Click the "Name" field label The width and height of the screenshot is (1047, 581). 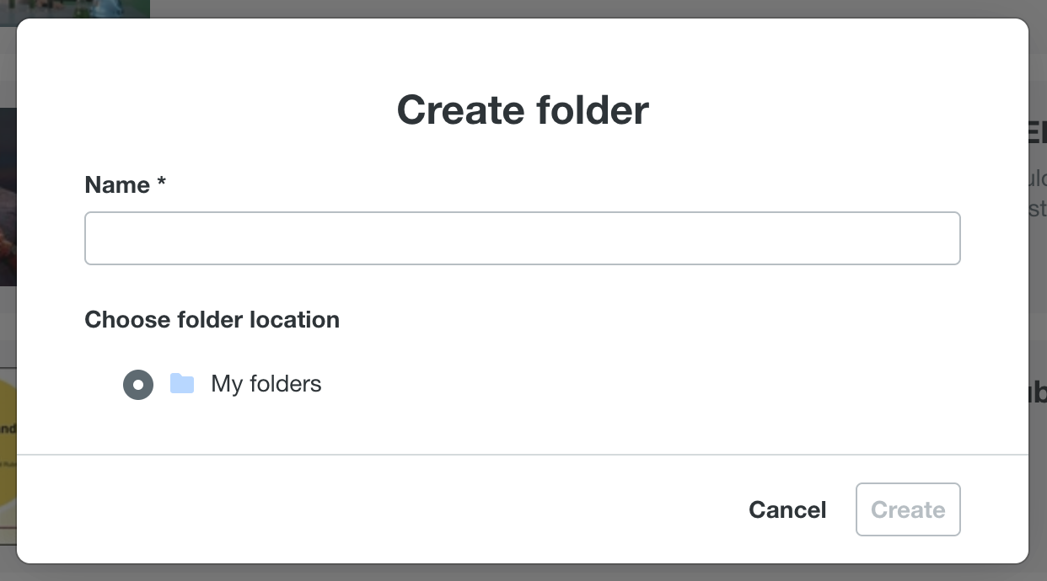[117, 185]
